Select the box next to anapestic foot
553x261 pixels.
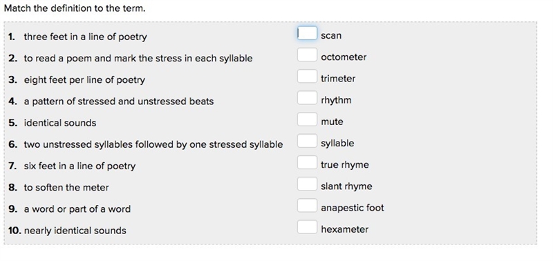307,206
